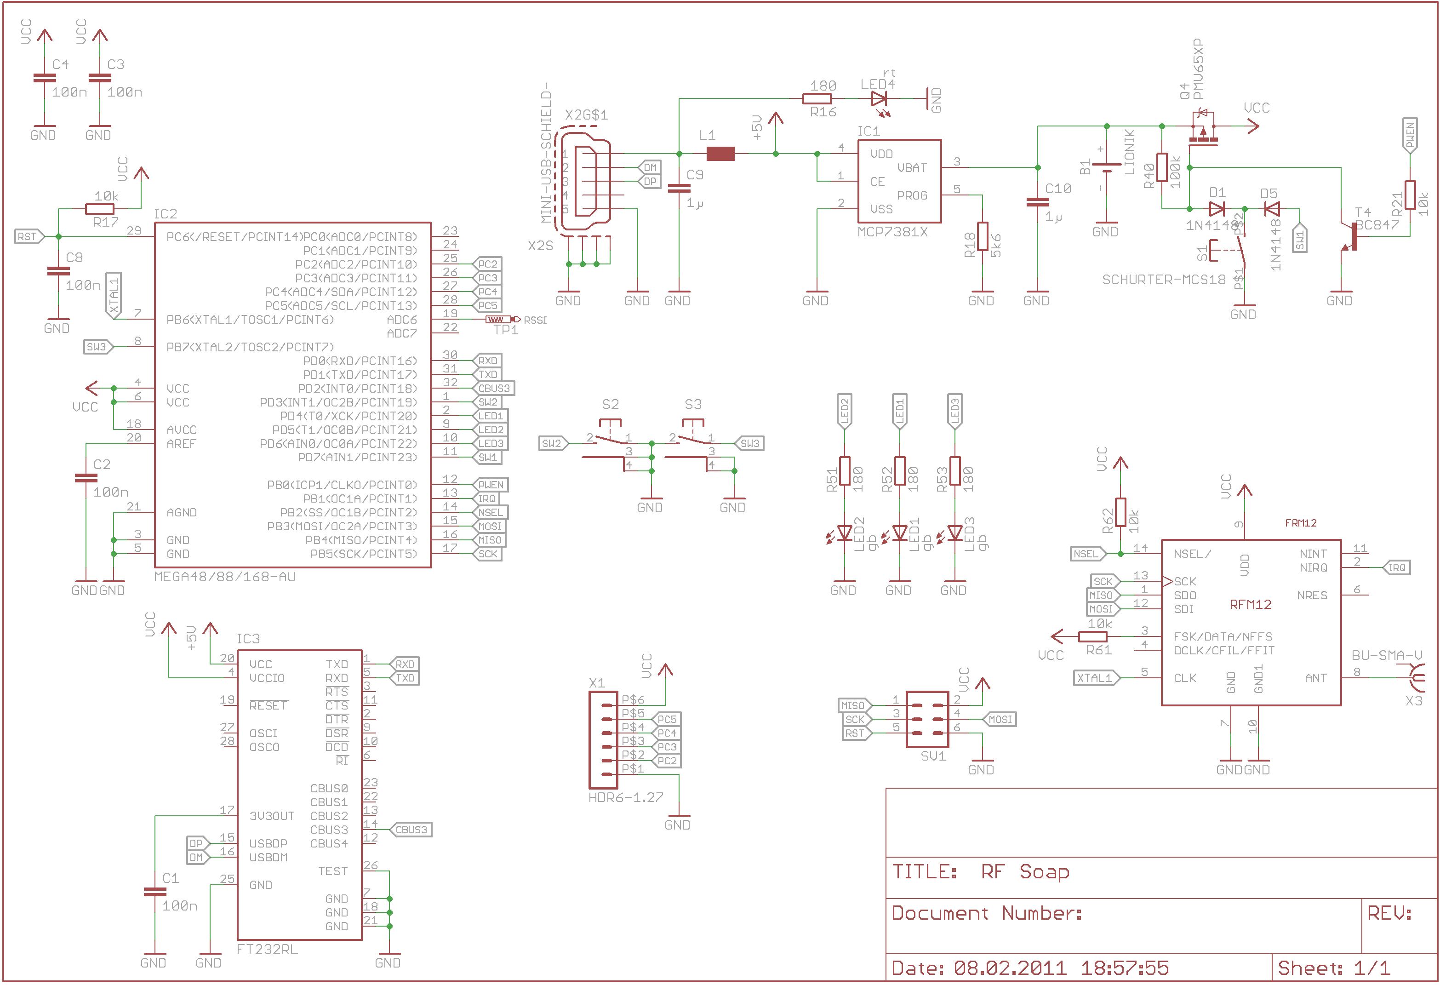Select the Q4 MOSFET symbol
The width and height of the screenshot is (1440, 985).
click(x=1203, y=129)
